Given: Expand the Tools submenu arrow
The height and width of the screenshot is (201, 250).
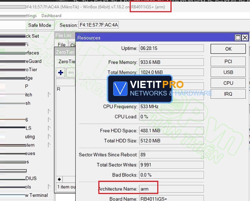Looking at the screenshot, I should point(49,187).
